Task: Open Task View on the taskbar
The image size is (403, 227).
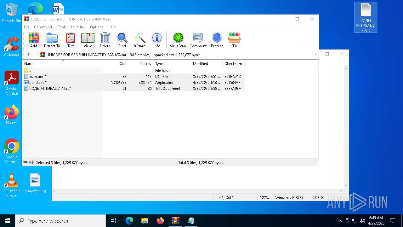Action: coord(113,221)
